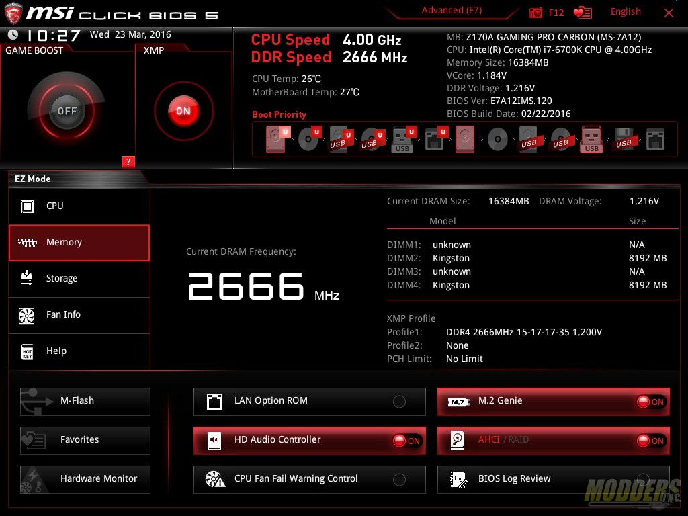
Task: Select the USB floppy boot device icon
Action: (623, 139)
